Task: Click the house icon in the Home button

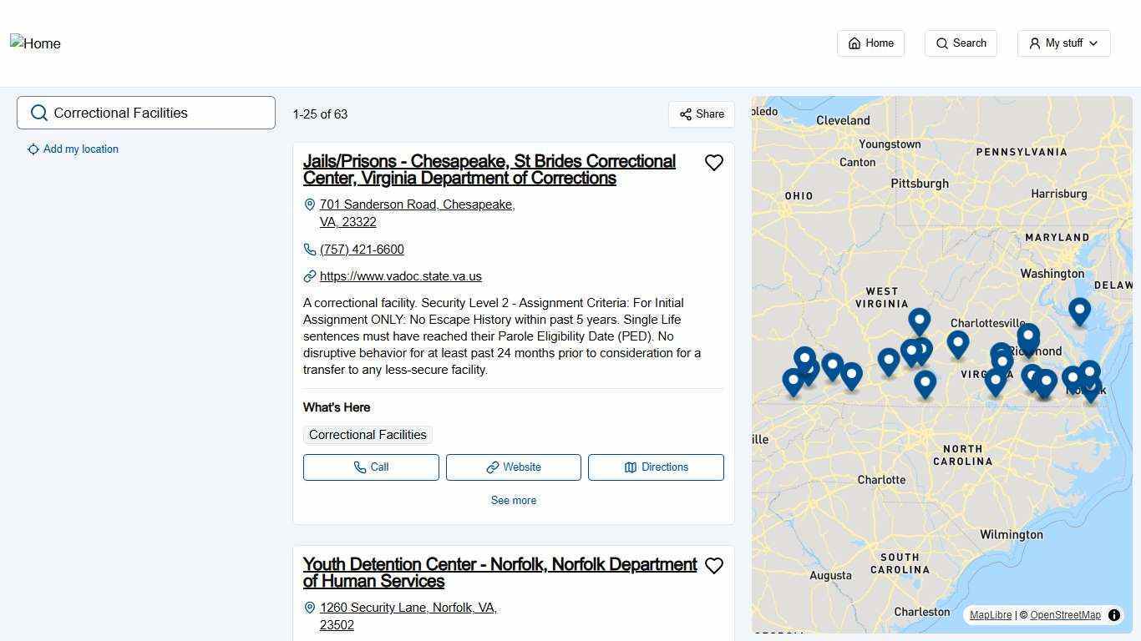Action: click(854, 43)
